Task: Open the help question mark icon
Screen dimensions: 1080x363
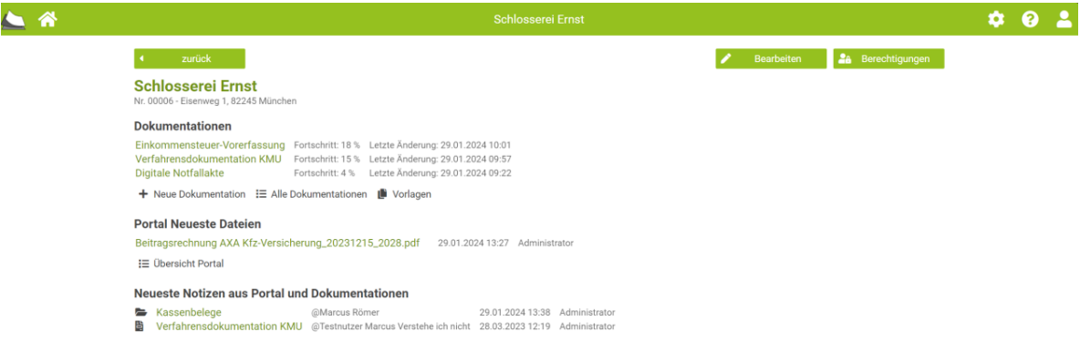Action: click(x=1030, y=19)
